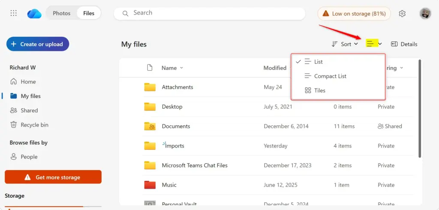Click the 11 items cell
Screen dimensions: 439x210
click(x=344, y=126)
